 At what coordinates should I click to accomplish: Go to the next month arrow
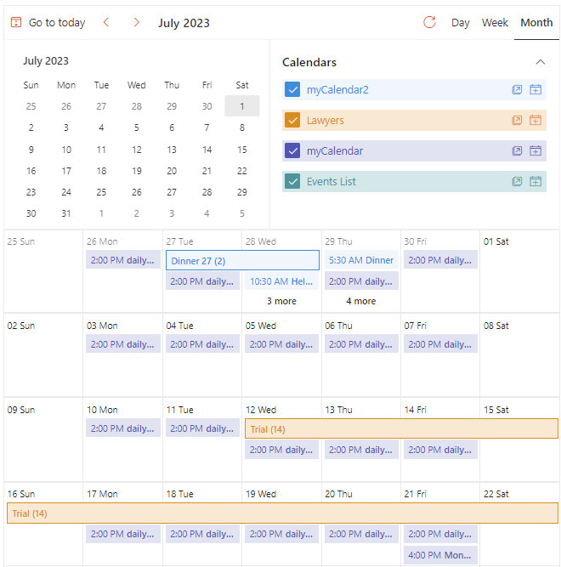click(136, 22)
